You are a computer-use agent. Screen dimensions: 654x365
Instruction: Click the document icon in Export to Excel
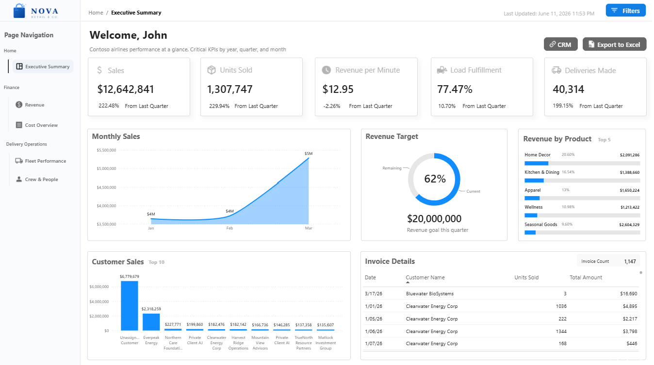pyautogui.click(x=591, y=44)
